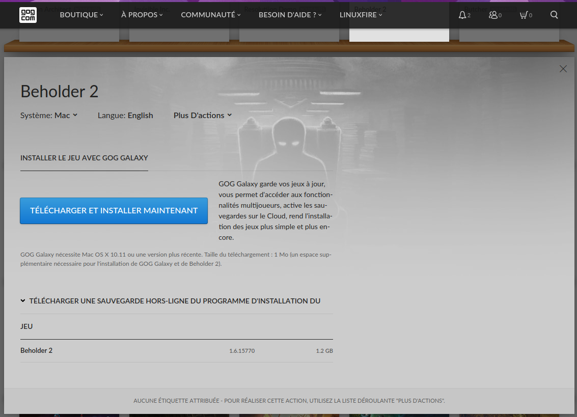
Task: Click the 1.2 GB file size
Action: 324,351
